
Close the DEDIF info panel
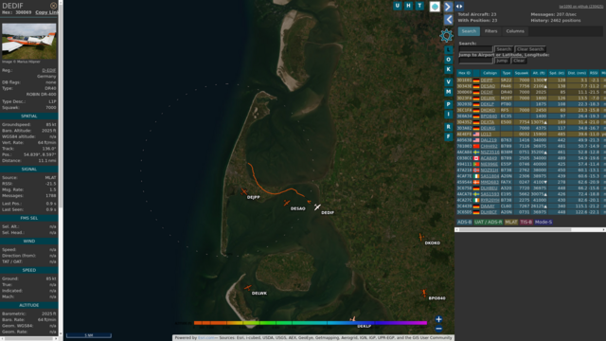53,6
